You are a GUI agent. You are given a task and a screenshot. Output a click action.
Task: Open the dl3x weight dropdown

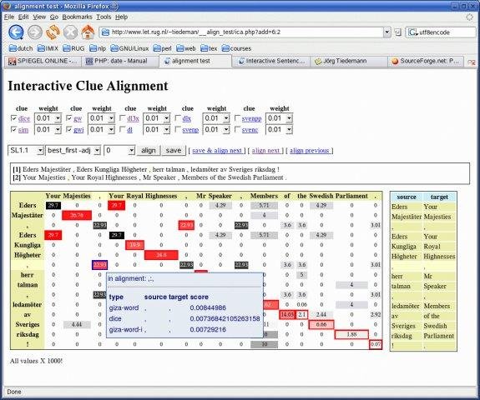157,118
